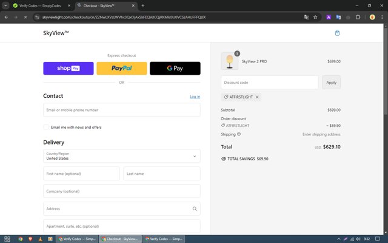Open Brave browser from taskbar
388x243 pixels.
click(30, 239)
